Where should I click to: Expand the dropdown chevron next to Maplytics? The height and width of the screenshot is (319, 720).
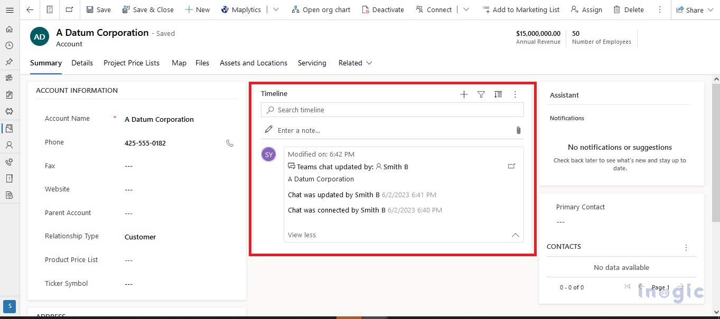pos(276,9)
